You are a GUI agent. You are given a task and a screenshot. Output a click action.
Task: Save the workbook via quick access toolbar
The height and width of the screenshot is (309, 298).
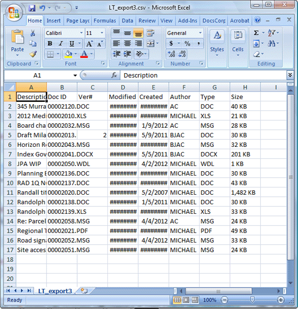pos(32,8)
